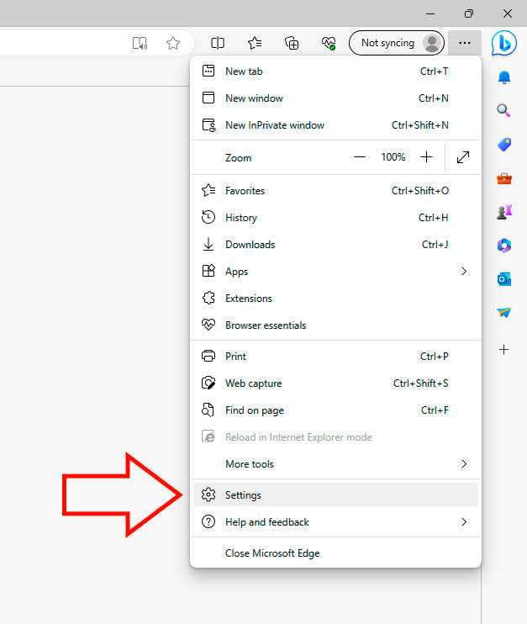The width and height of the screenshot is (527, 624).
Task: Click the Not syncing profile button
Action: pos(396,43)
